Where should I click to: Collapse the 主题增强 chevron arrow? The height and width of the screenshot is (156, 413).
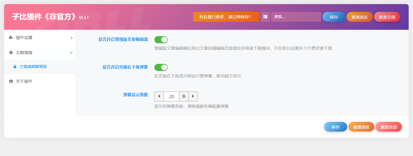[x=71, y=53]
